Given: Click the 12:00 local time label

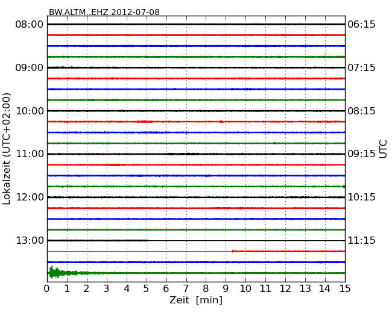Looking at the screenshot, I should click(30, 197).
